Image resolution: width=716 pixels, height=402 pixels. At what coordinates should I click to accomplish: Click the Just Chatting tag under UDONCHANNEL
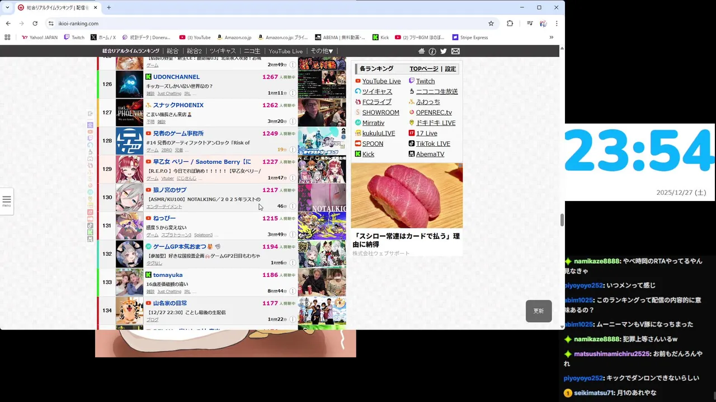[169, 93]
